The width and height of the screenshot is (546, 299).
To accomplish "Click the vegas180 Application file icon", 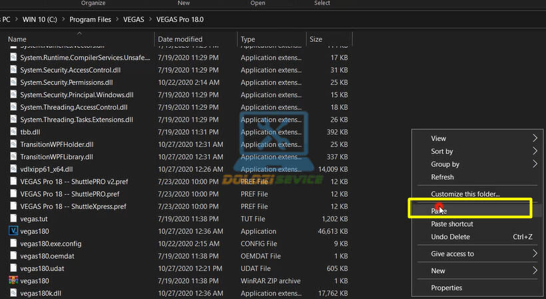I will click(13, 231).
